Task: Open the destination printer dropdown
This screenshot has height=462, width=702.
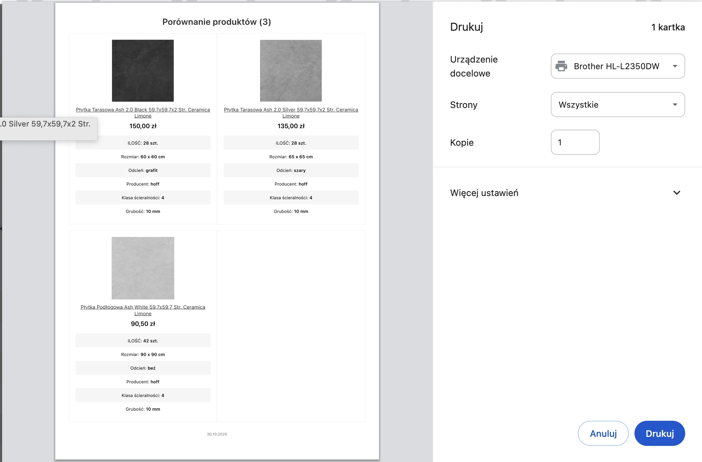Action: 618,66
